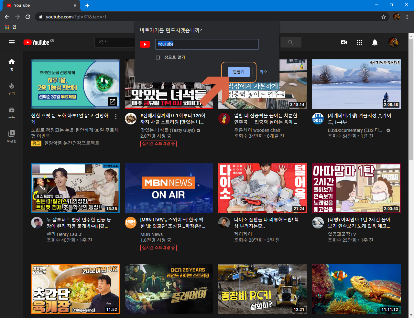Image resolution: width=414 pixels, height=318 pixels.
Task: Click the browser forward arrow
Action: [x=17, y=17]
